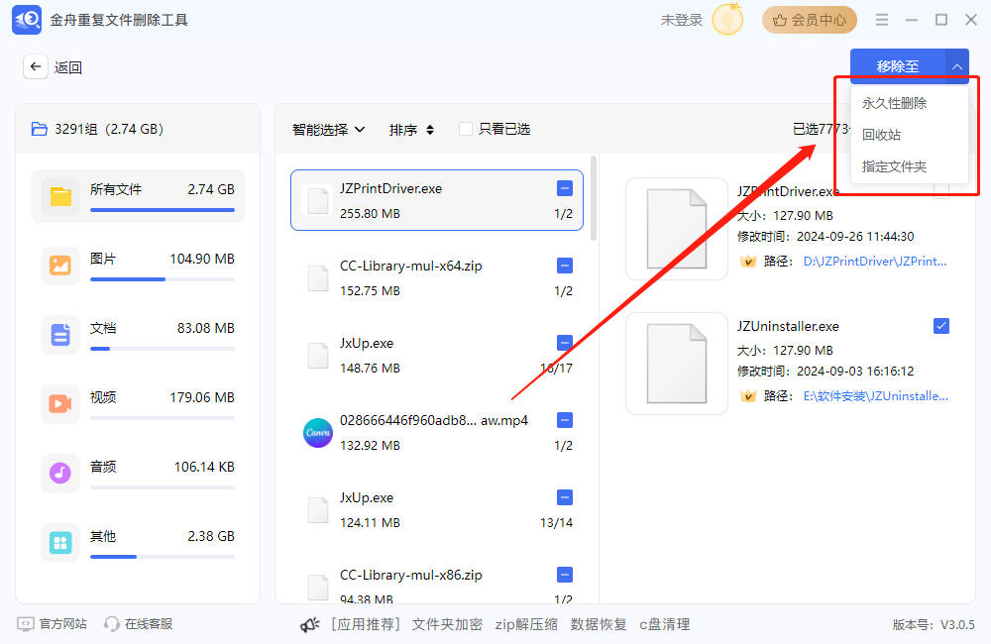Open the c盘清理 recommendation link
Viewport: 991px width, 644px height.
665,624
